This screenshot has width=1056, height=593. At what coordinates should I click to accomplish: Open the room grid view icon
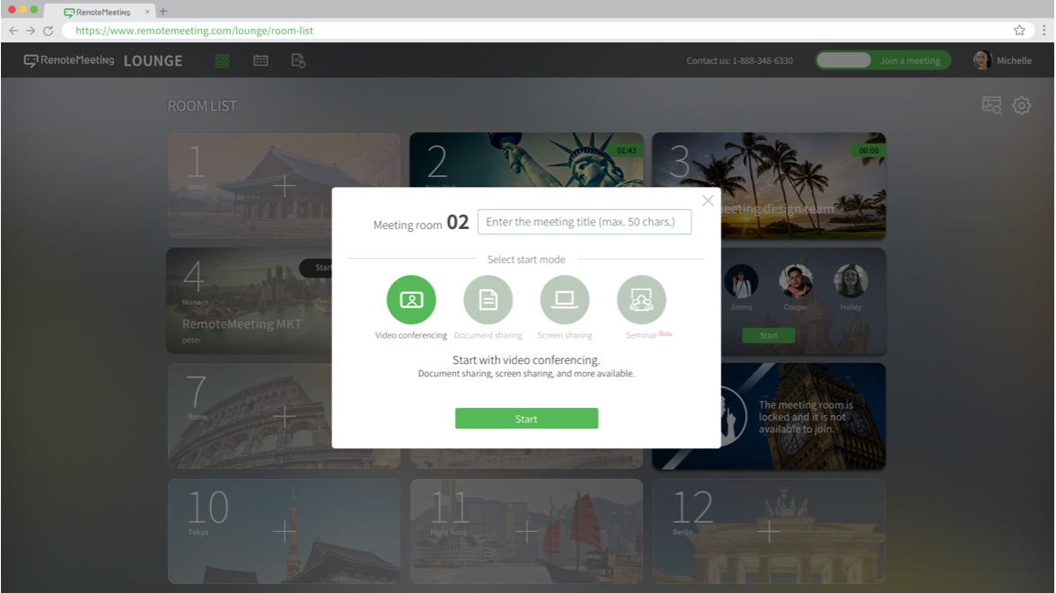[x=223, y=61]
